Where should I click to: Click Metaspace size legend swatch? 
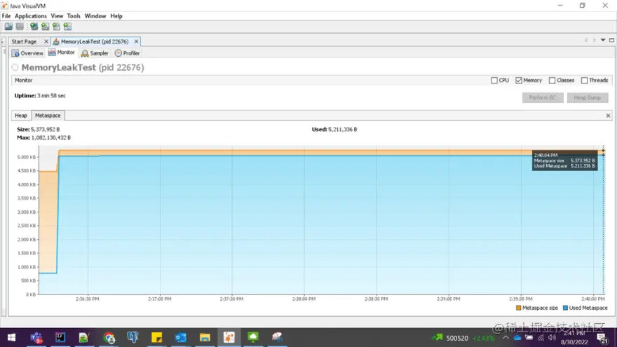pos(519,308)
